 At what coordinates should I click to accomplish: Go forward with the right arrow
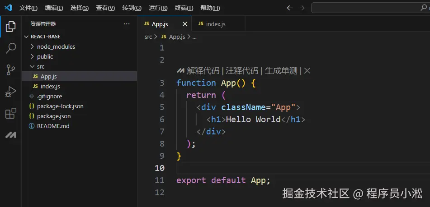(x=302, y=8)
